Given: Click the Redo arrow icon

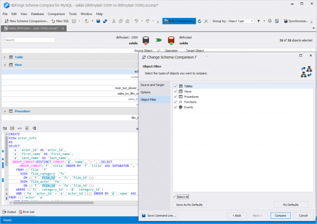Looking at the screenshot, I should click(x=148, y=21).
